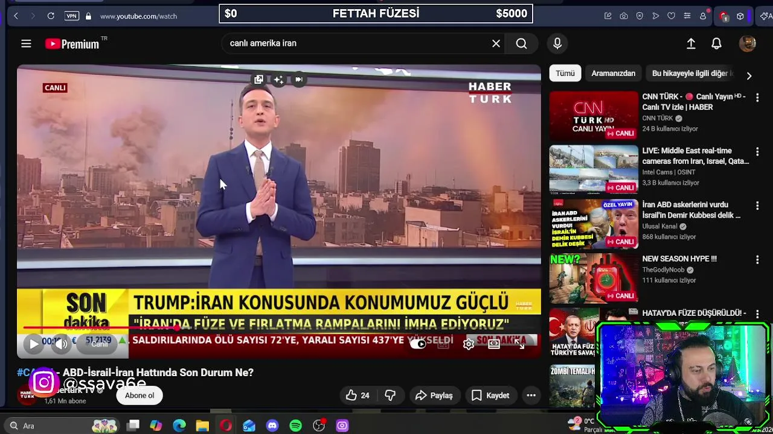This screenshot has height=434, width=773.
Task: Save video with Kaydet button
Action: (x=490, y=395)
